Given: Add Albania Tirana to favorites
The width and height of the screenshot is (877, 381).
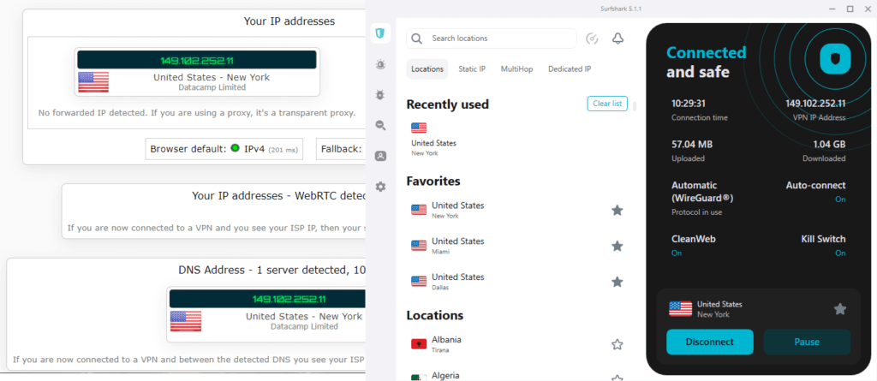Looking at the screenshot, I should pos(617,345).
